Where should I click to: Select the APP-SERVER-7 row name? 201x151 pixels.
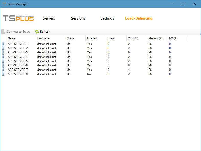pos(18,70)
